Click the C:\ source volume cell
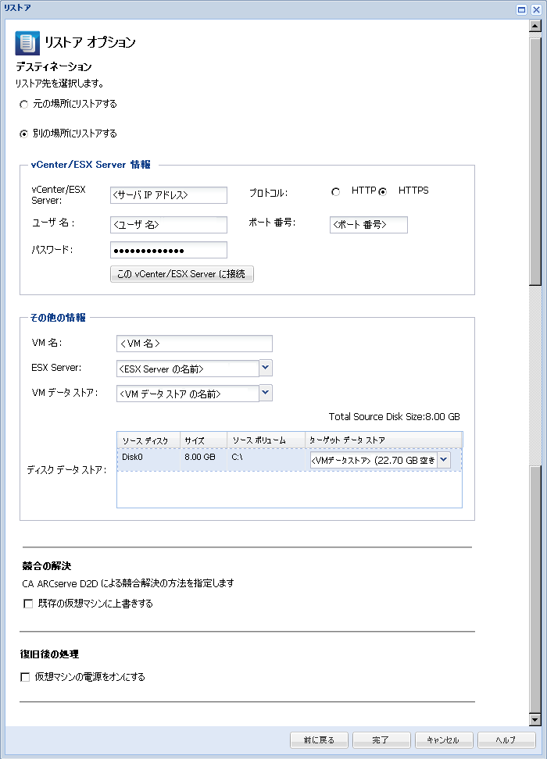 (x=266, y=459)
